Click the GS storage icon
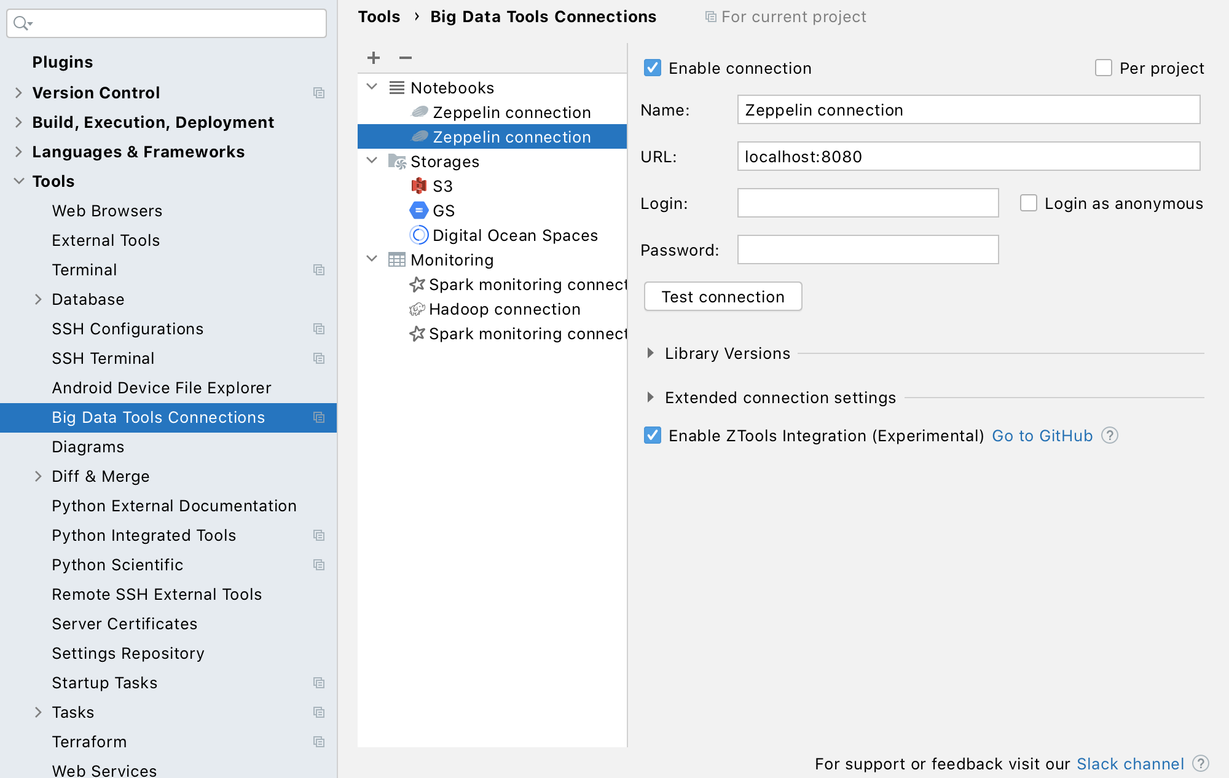1229x778 pixels. point(419,210)
